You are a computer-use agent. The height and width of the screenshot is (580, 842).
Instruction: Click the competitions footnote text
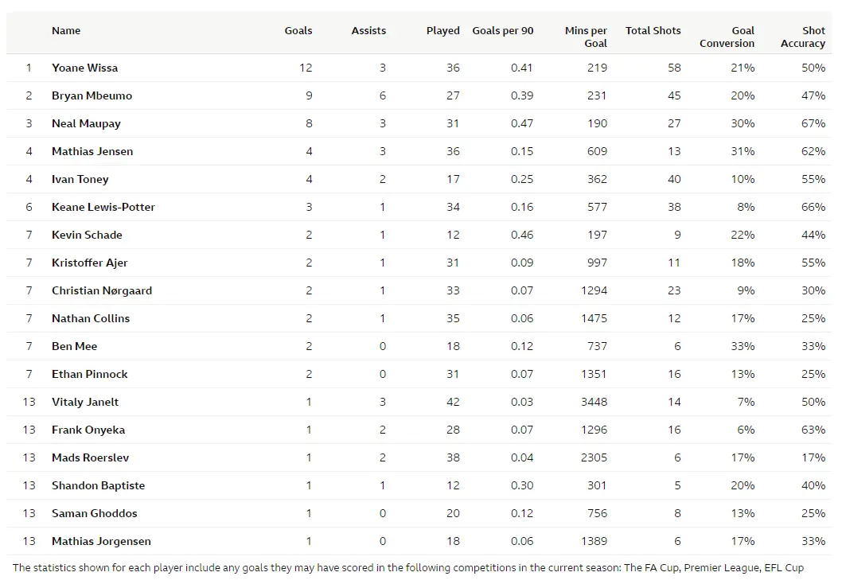[407, 568]
